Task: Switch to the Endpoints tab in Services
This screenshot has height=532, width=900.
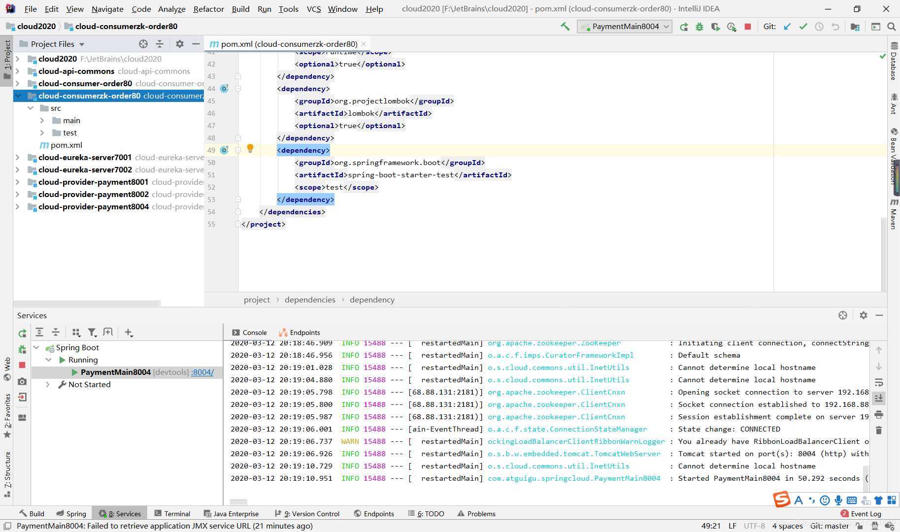Action: [300, 332]
